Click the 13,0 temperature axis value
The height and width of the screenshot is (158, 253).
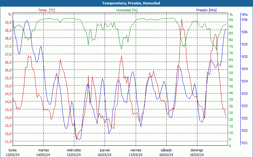point(8,118)
